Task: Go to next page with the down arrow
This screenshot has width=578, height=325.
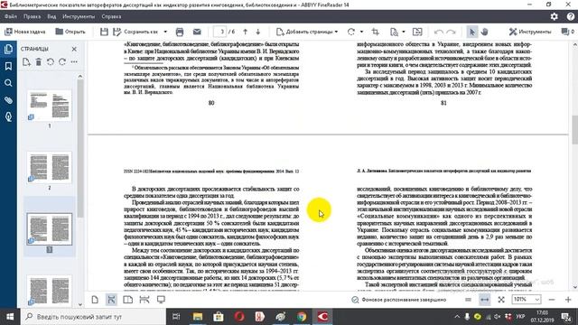Action: pyautogui.click(x=258, y=32)
